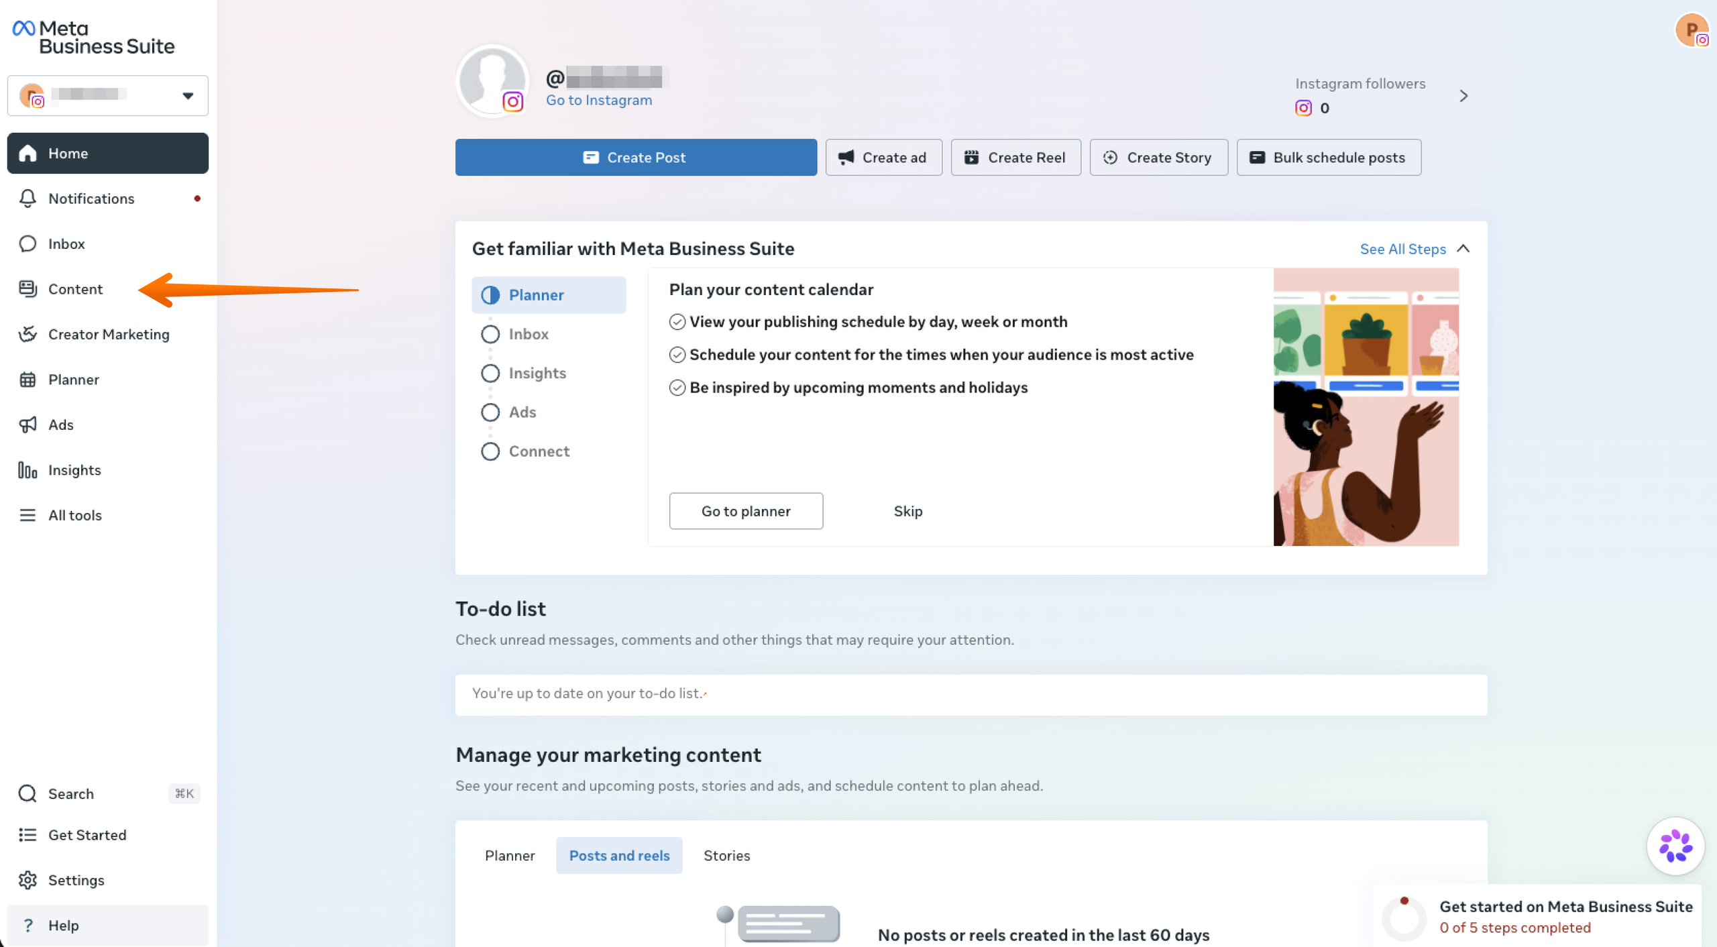Click the 'Plan your content calendar' heading
This screenshot has height=947, width=1717.
(771, 290)
